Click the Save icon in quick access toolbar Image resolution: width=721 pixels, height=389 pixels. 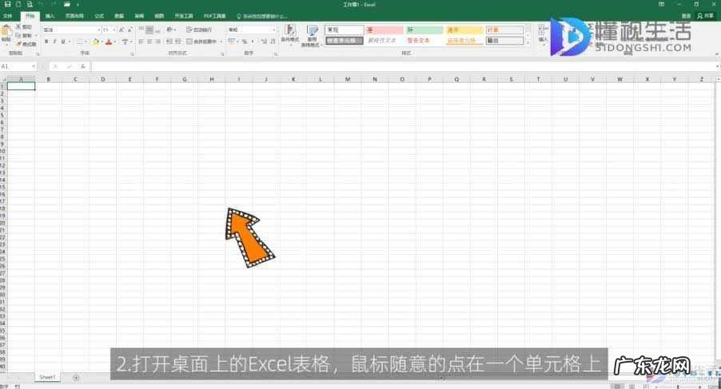[7, 4]
